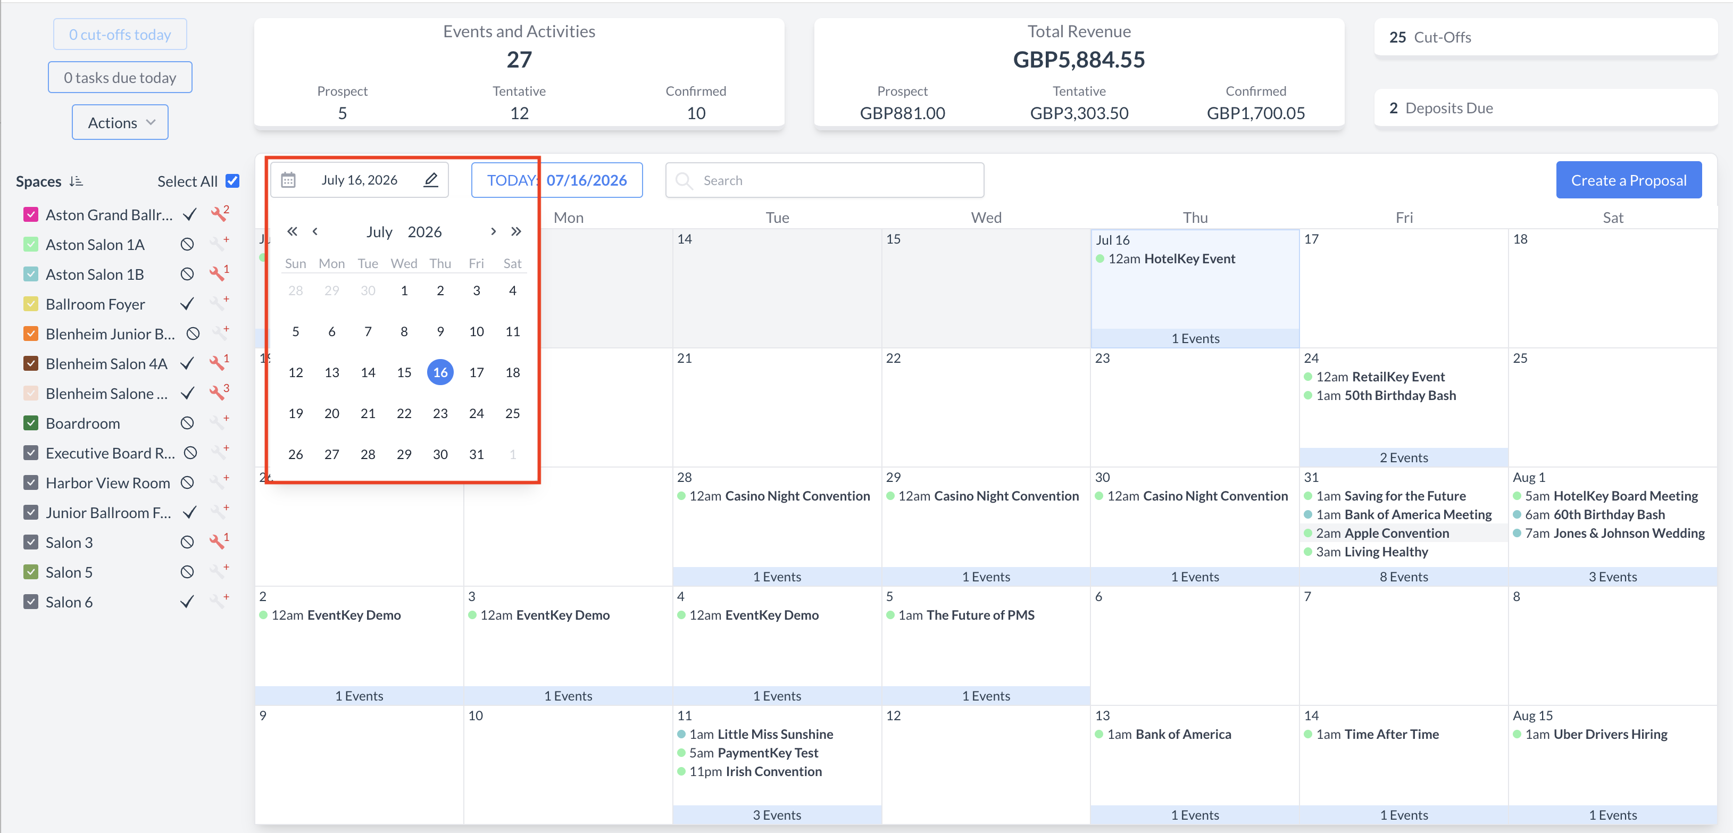Select the highlighted day 16 in picker
Image resolution: width=1733 pixels, height=833 pixels.
440,372
